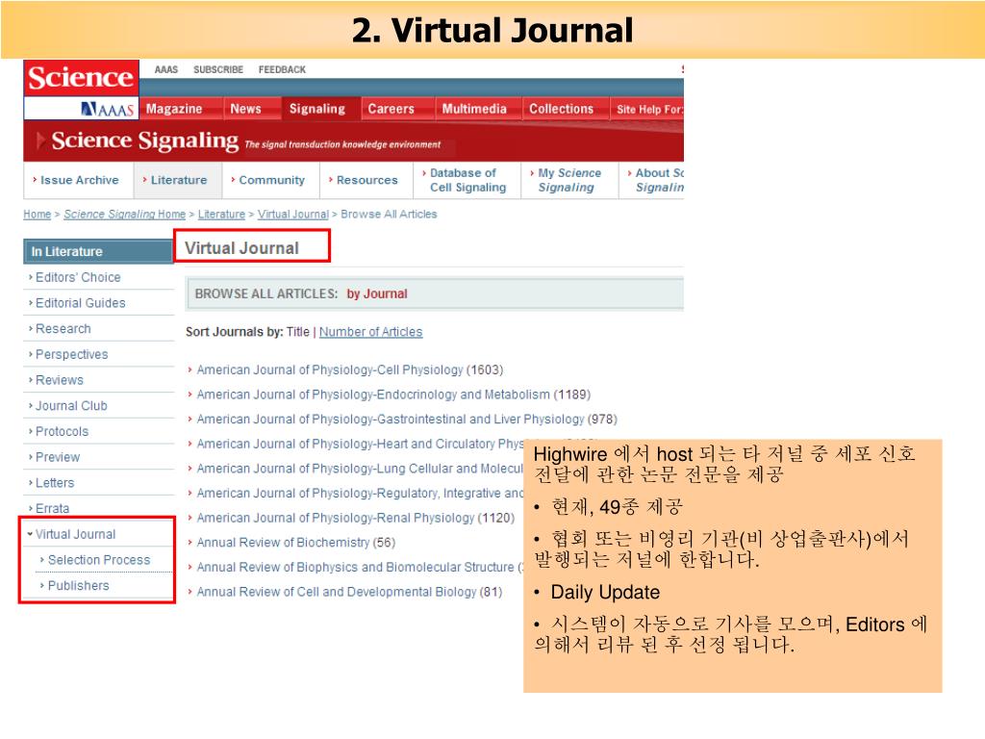Go to Home breadcrumb

tap(38, 215)
